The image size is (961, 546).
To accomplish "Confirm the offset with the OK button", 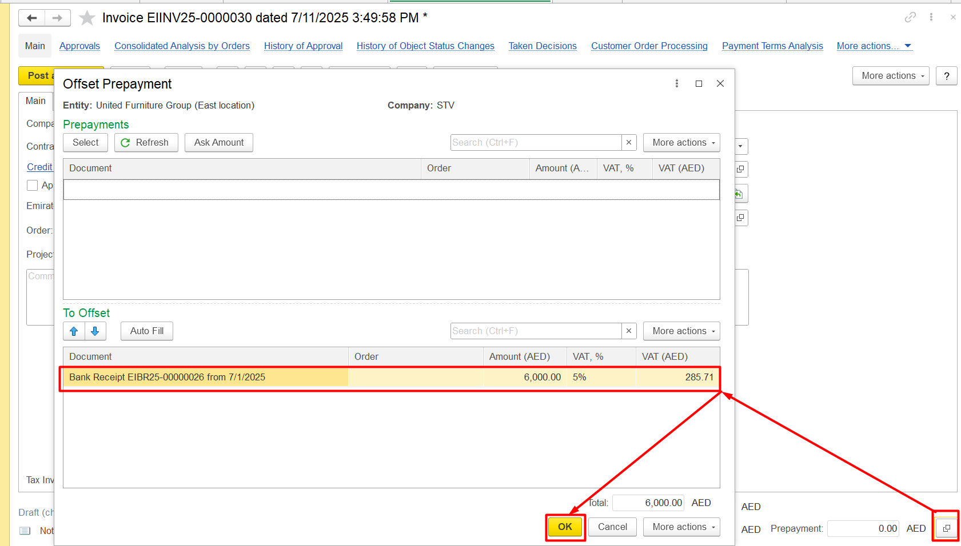I will [565, 527].
